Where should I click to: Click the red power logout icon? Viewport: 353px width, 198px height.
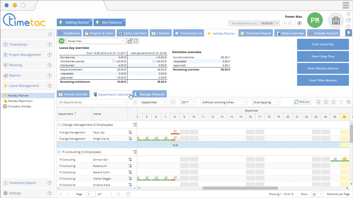[348, 27]
